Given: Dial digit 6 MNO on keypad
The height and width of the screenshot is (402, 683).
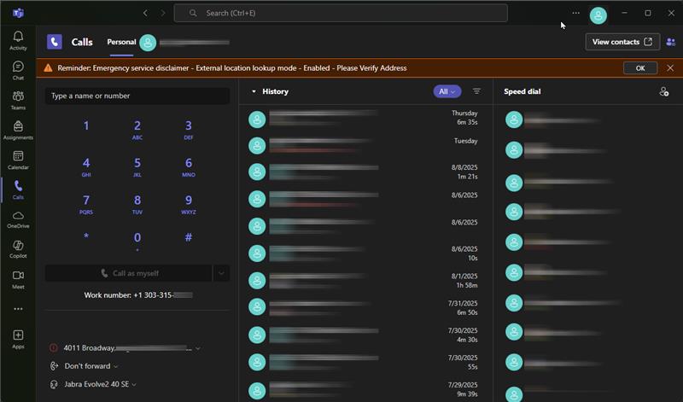Looking at the screenshot, I should tap(188, 166).
